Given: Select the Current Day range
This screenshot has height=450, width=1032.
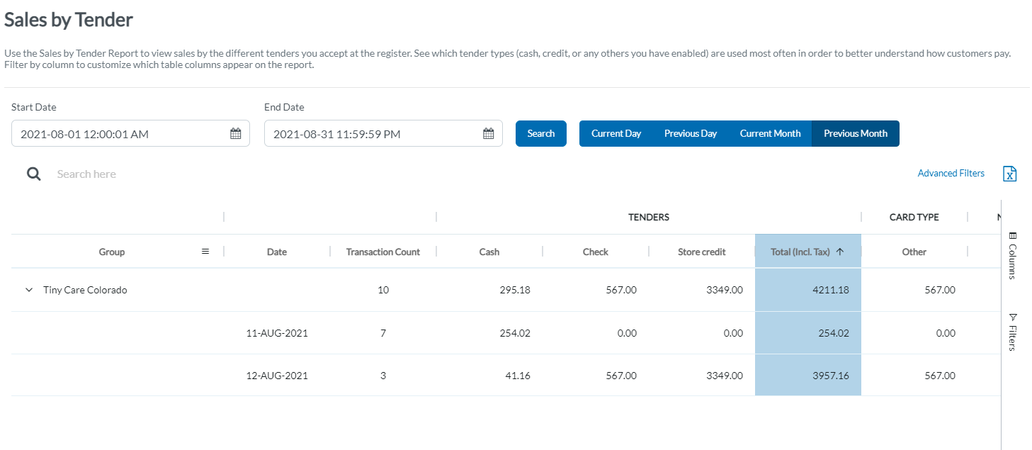Looking at the screenshot, I should pos(616,133).
